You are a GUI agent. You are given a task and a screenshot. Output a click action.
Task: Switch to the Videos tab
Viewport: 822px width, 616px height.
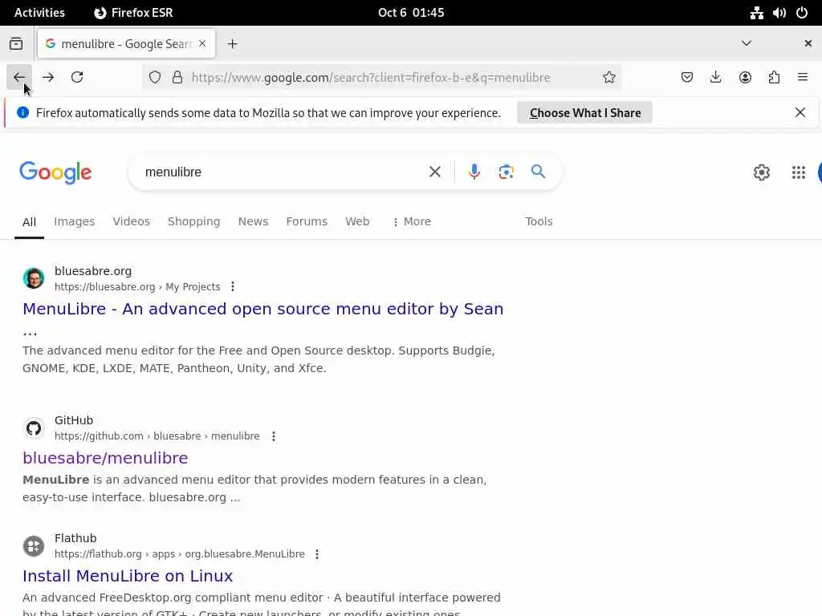click(131, 221)
